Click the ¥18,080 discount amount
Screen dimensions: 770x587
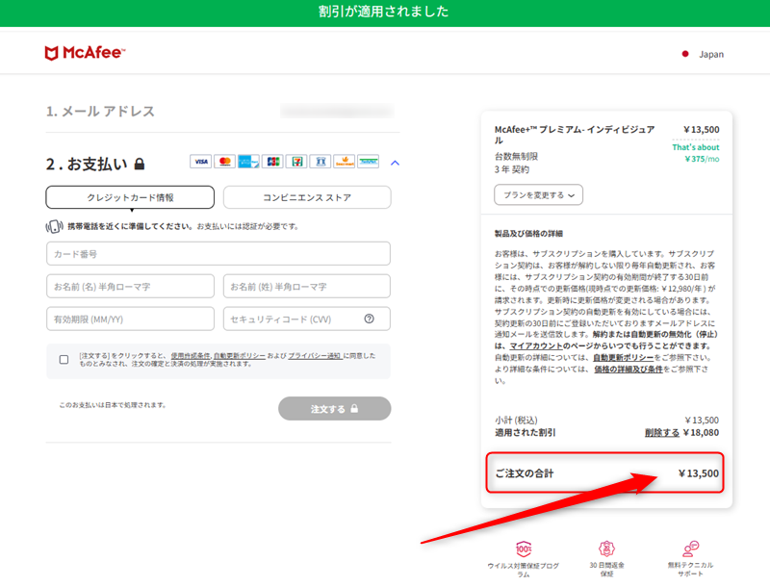click(701, 432)
